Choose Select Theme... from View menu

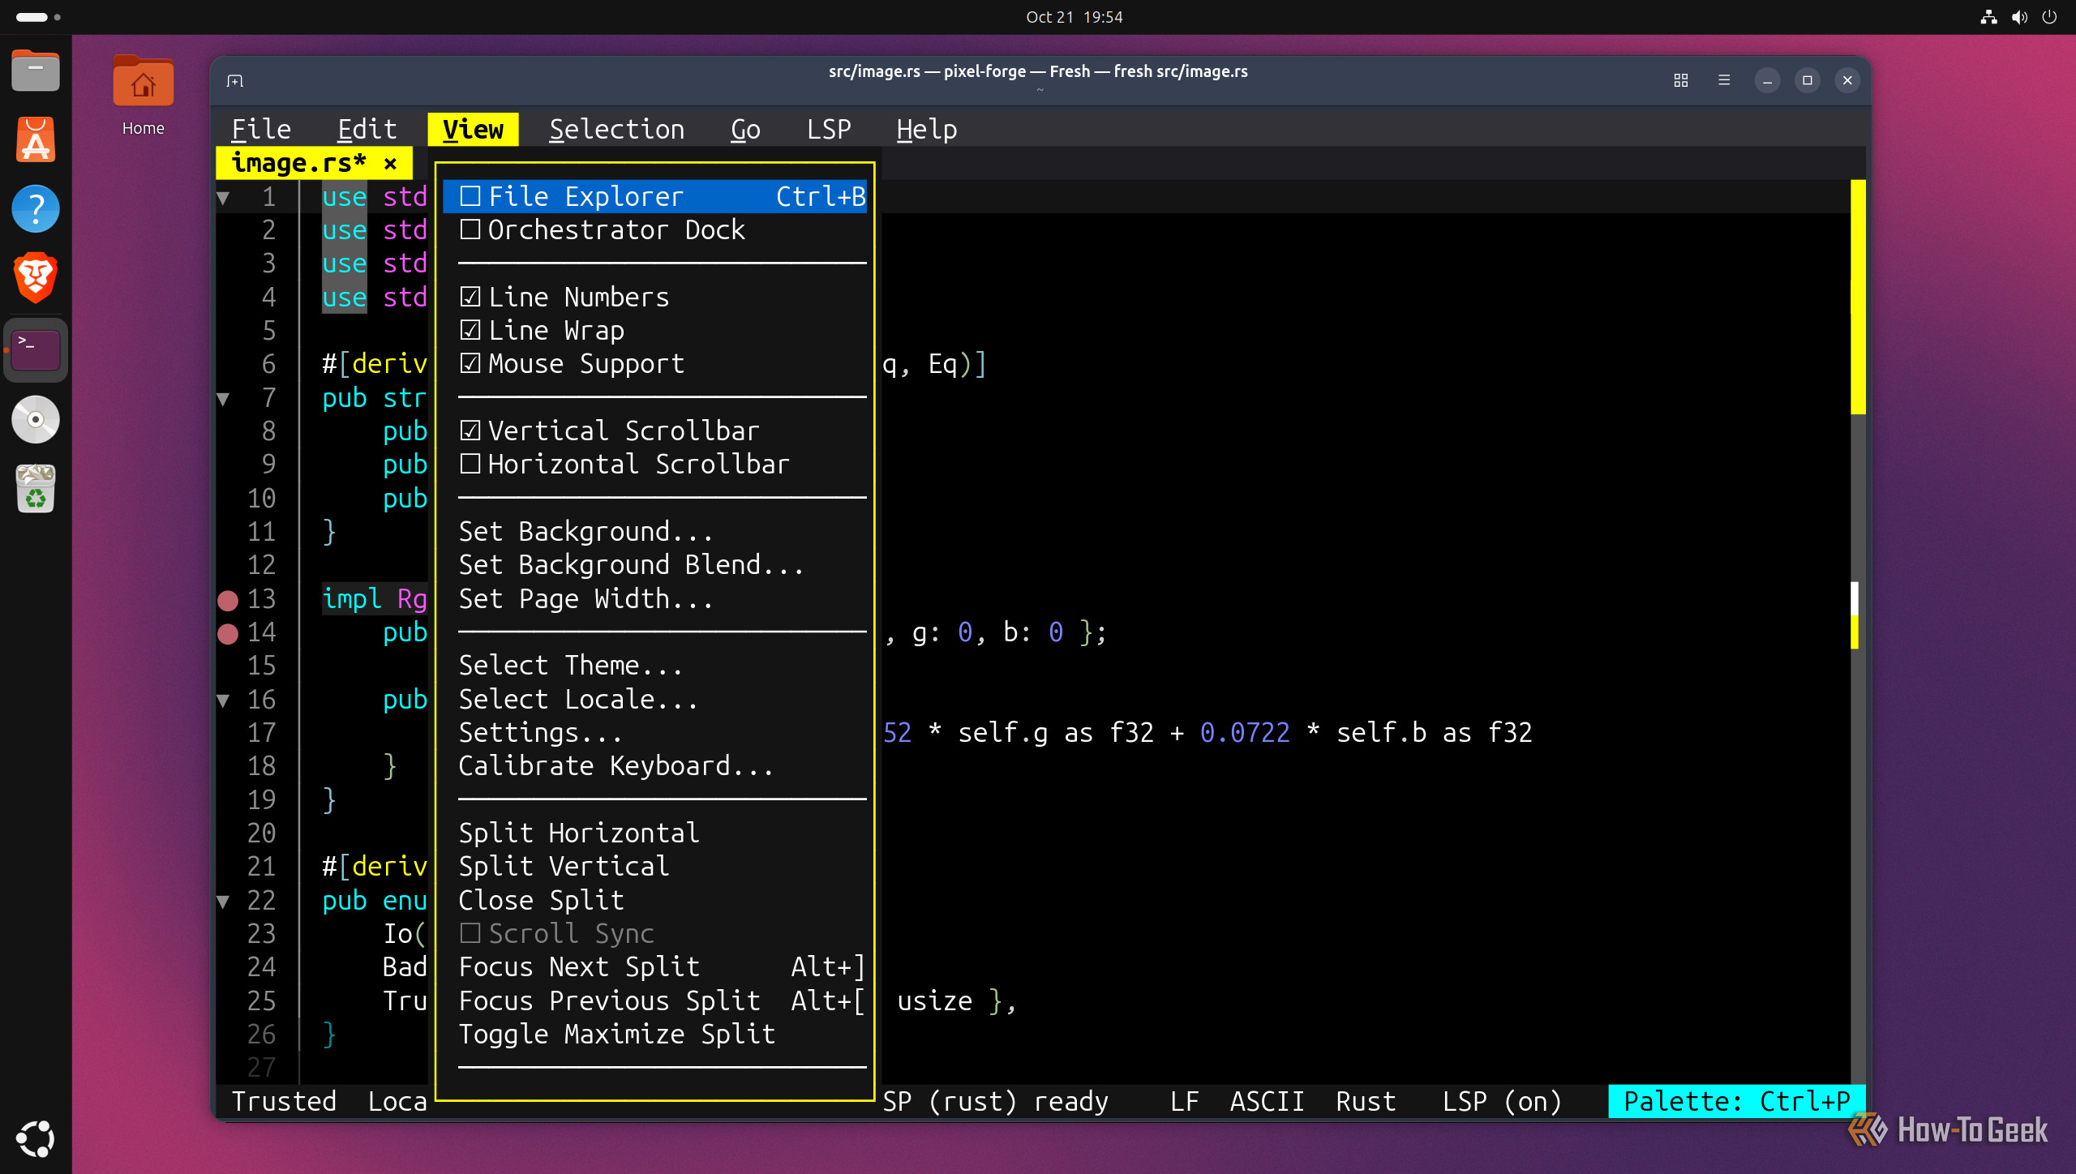571,665
